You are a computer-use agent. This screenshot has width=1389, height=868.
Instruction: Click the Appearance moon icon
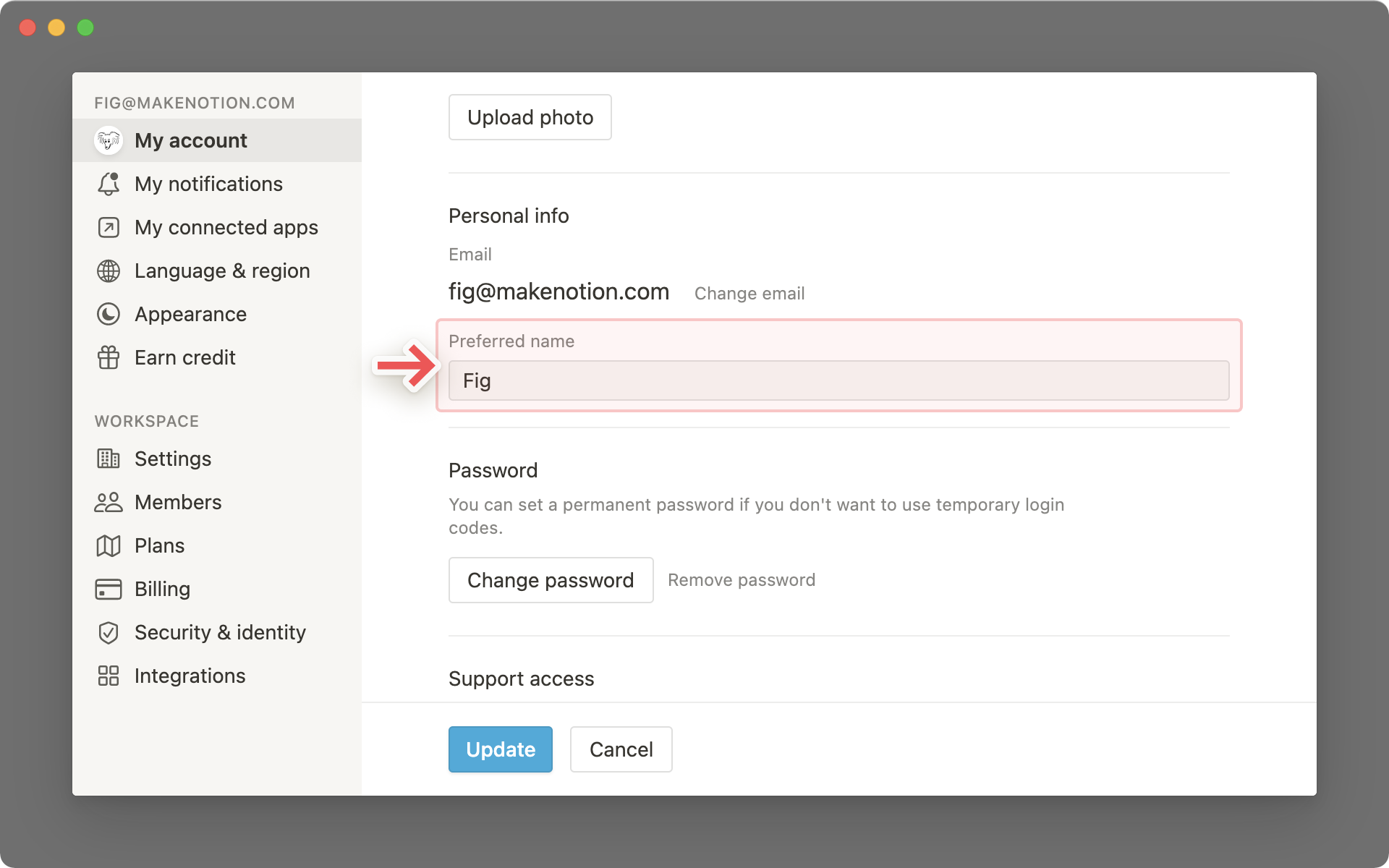[108, 314]
